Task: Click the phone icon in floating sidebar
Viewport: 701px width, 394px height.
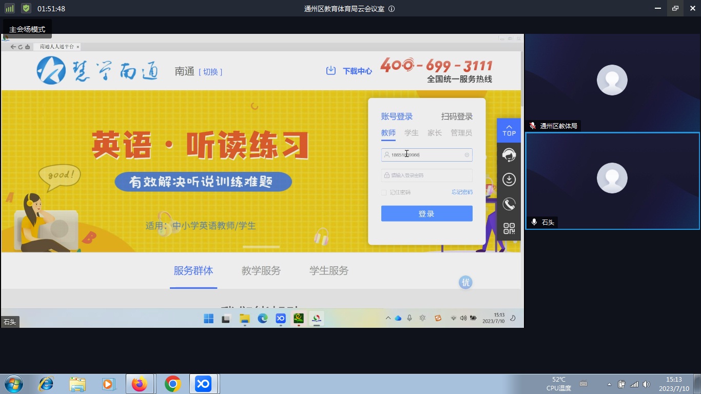Action: tap(509, 204)
